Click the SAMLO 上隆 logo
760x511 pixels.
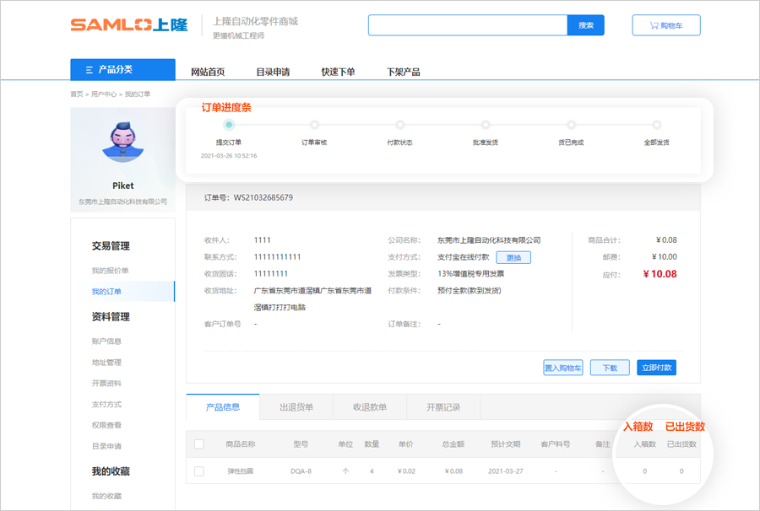pyautogui.click(x=128, y=25)
